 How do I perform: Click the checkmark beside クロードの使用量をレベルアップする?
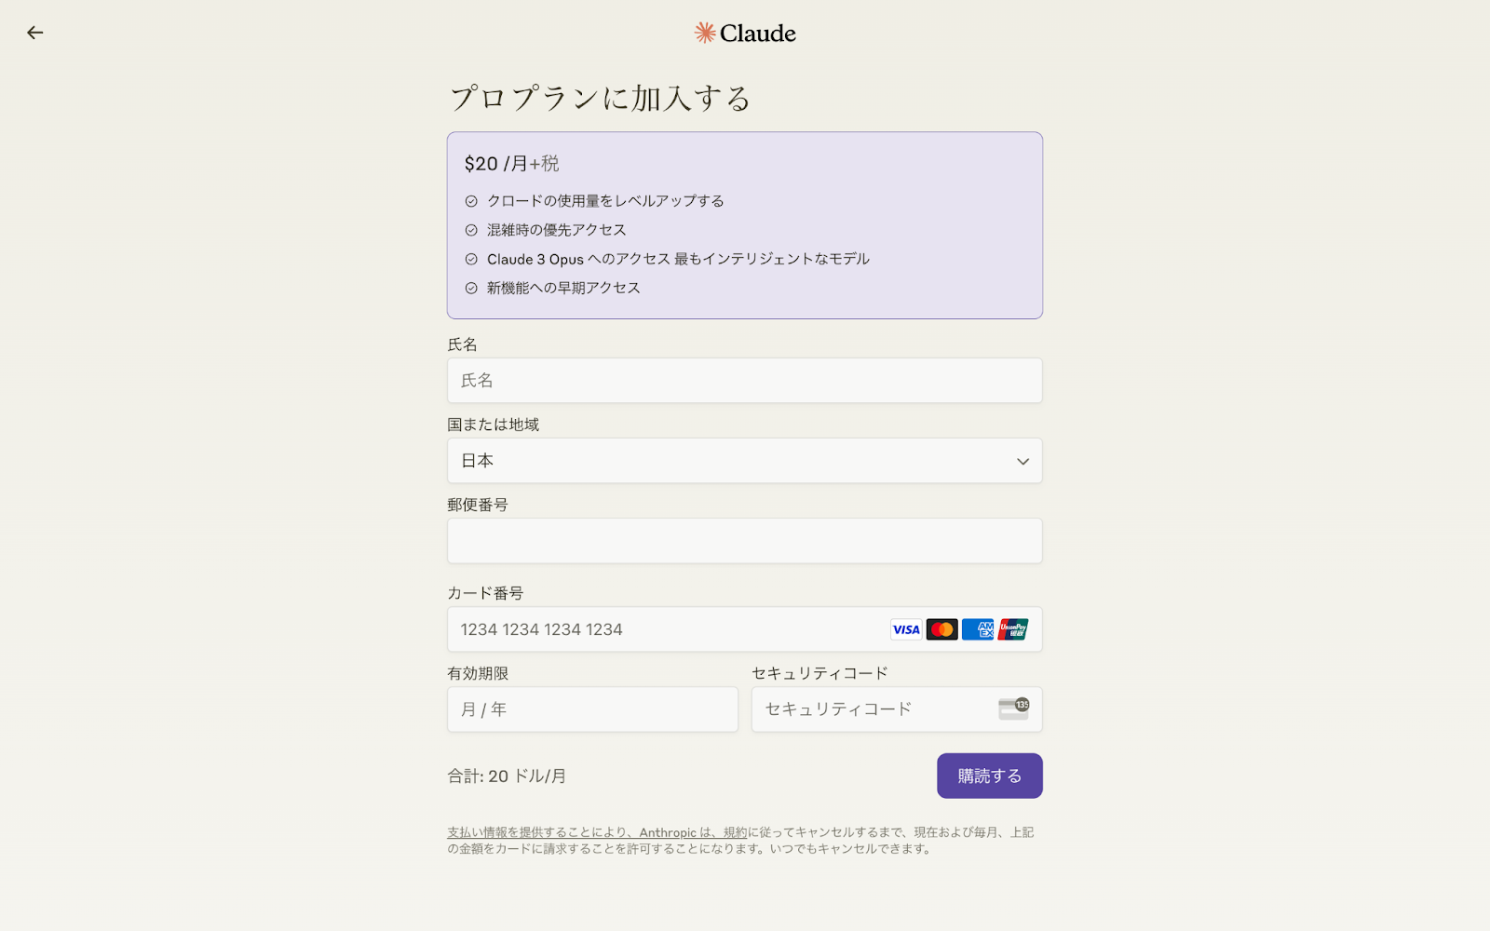pos(471,201)
